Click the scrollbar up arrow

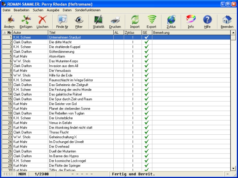[x=233, y=33]
